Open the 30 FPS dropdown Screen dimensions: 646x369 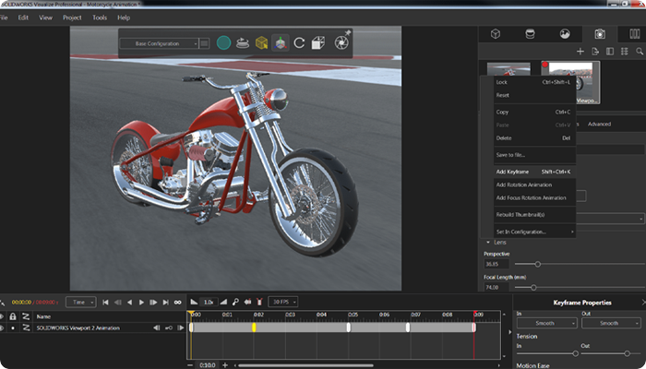point(281,302)
